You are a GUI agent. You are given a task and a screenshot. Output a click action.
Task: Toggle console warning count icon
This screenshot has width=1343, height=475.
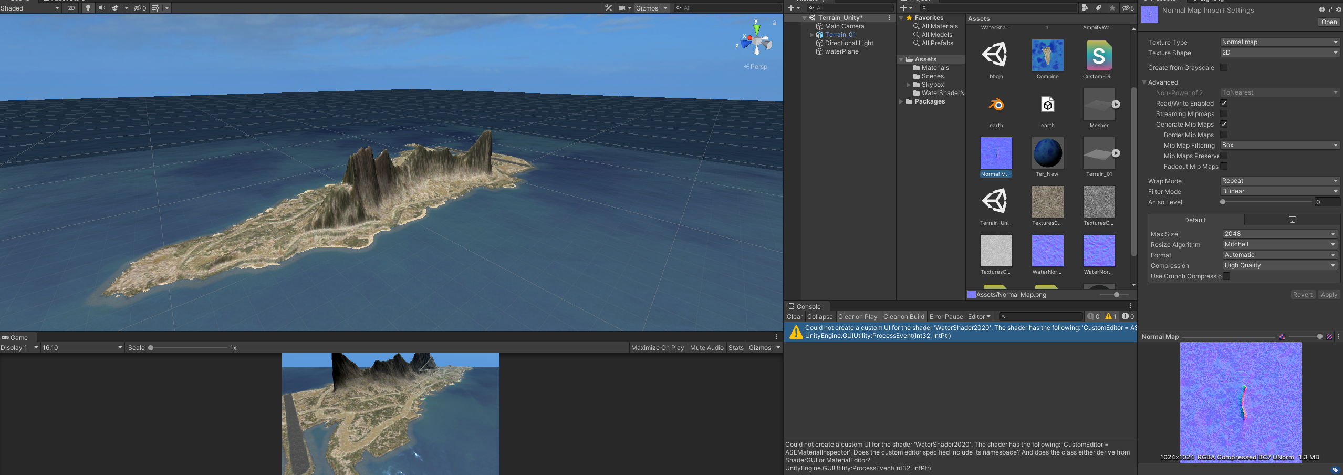[1110, 317]
